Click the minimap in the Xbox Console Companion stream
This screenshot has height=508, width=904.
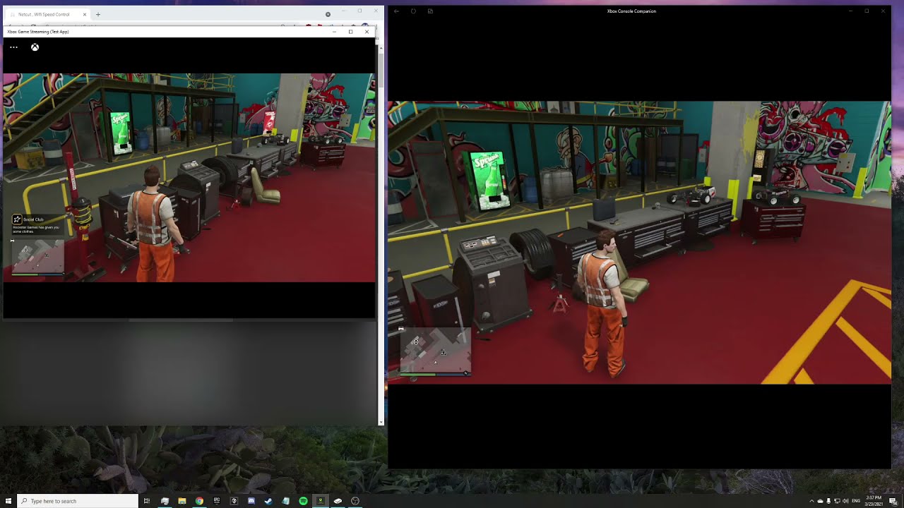point(435,351)
